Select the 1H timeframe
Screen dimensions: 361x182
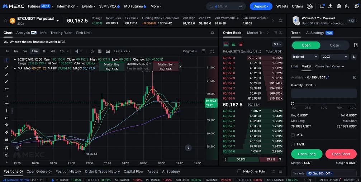click(x=44, y=51)
